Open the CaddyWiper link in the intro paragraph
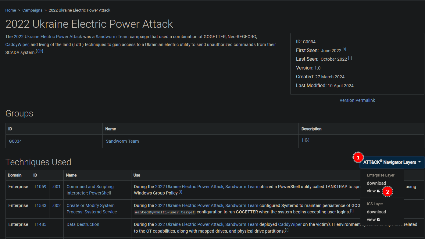Viewport: 425px width, 239px height. tap(17, 45)
